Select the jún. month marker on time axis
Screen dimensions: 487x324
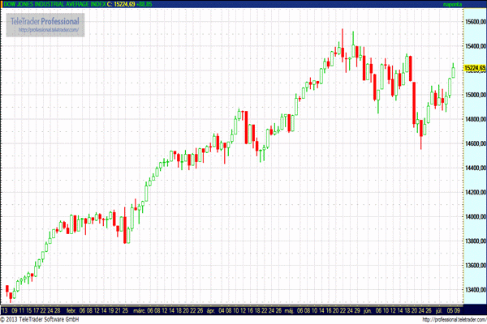(367, 309)
